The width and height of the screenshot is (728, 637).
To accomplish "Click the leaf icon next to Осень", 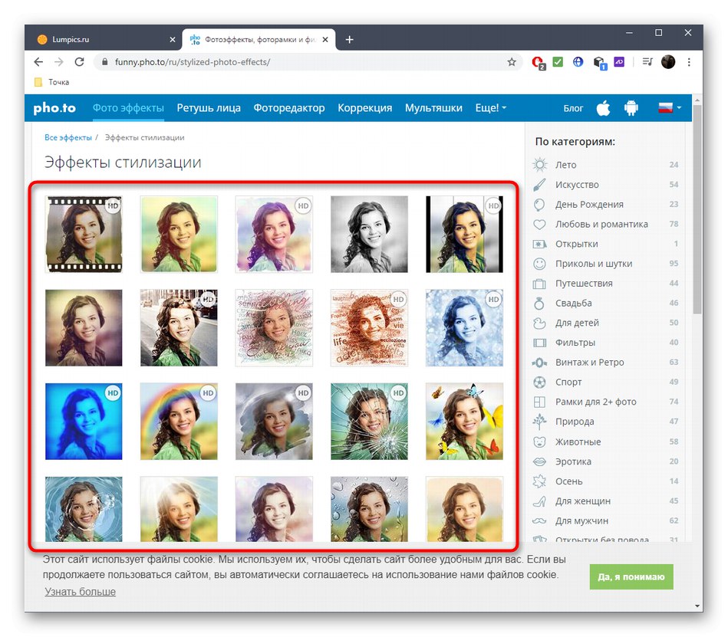I will tap(539, 481).
